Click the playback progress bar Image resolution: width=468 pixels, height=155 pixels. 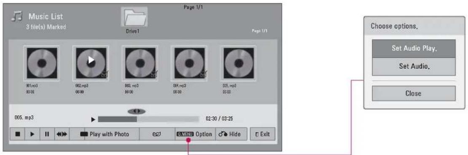(x=148, y=119)
